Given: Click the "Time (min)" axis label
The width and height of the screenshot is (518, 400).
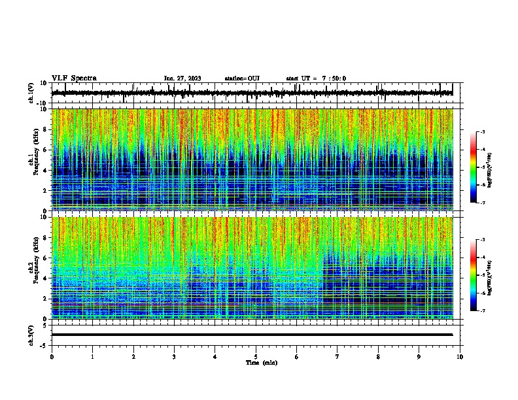Looking at the screenshot, I should pyautogui.click(x=262, y=363).
